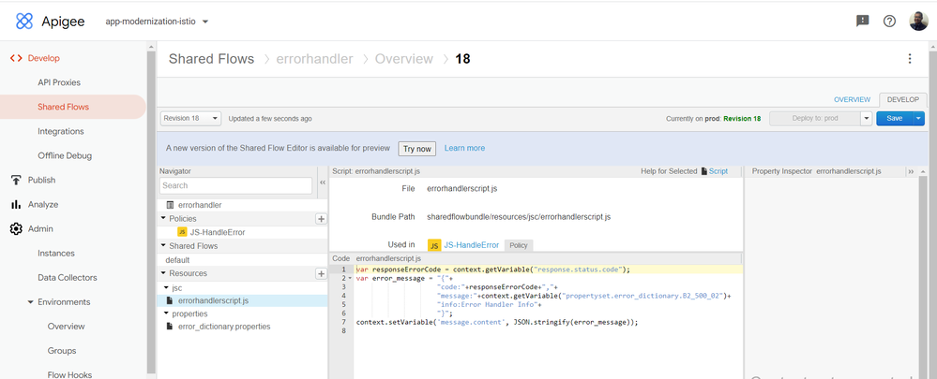This screenshot has width=937, height=379.
Task: Open Flow Hooks under Environments
Action: tap(70, 375)
